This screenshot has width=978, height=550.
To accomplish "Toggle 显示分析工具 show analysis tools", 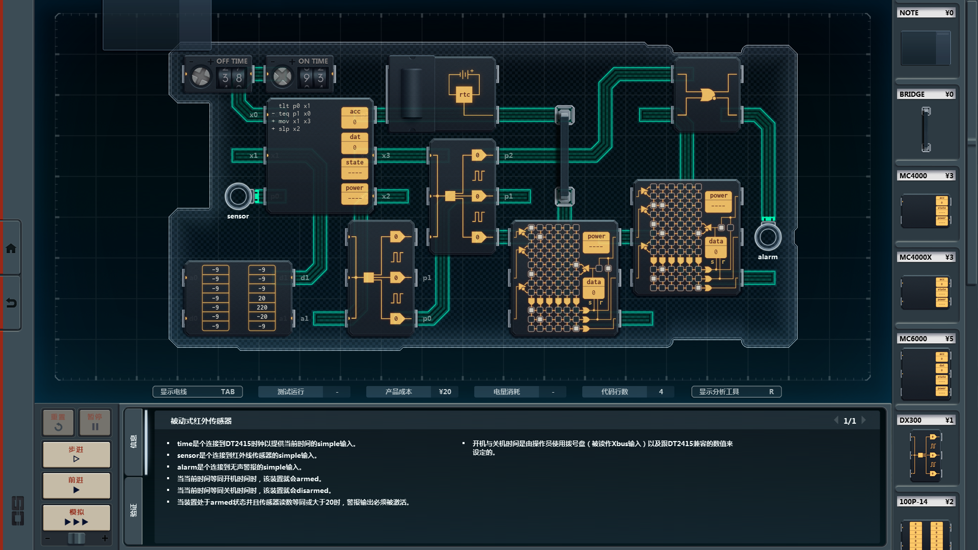I will click(x=736, y=392).
